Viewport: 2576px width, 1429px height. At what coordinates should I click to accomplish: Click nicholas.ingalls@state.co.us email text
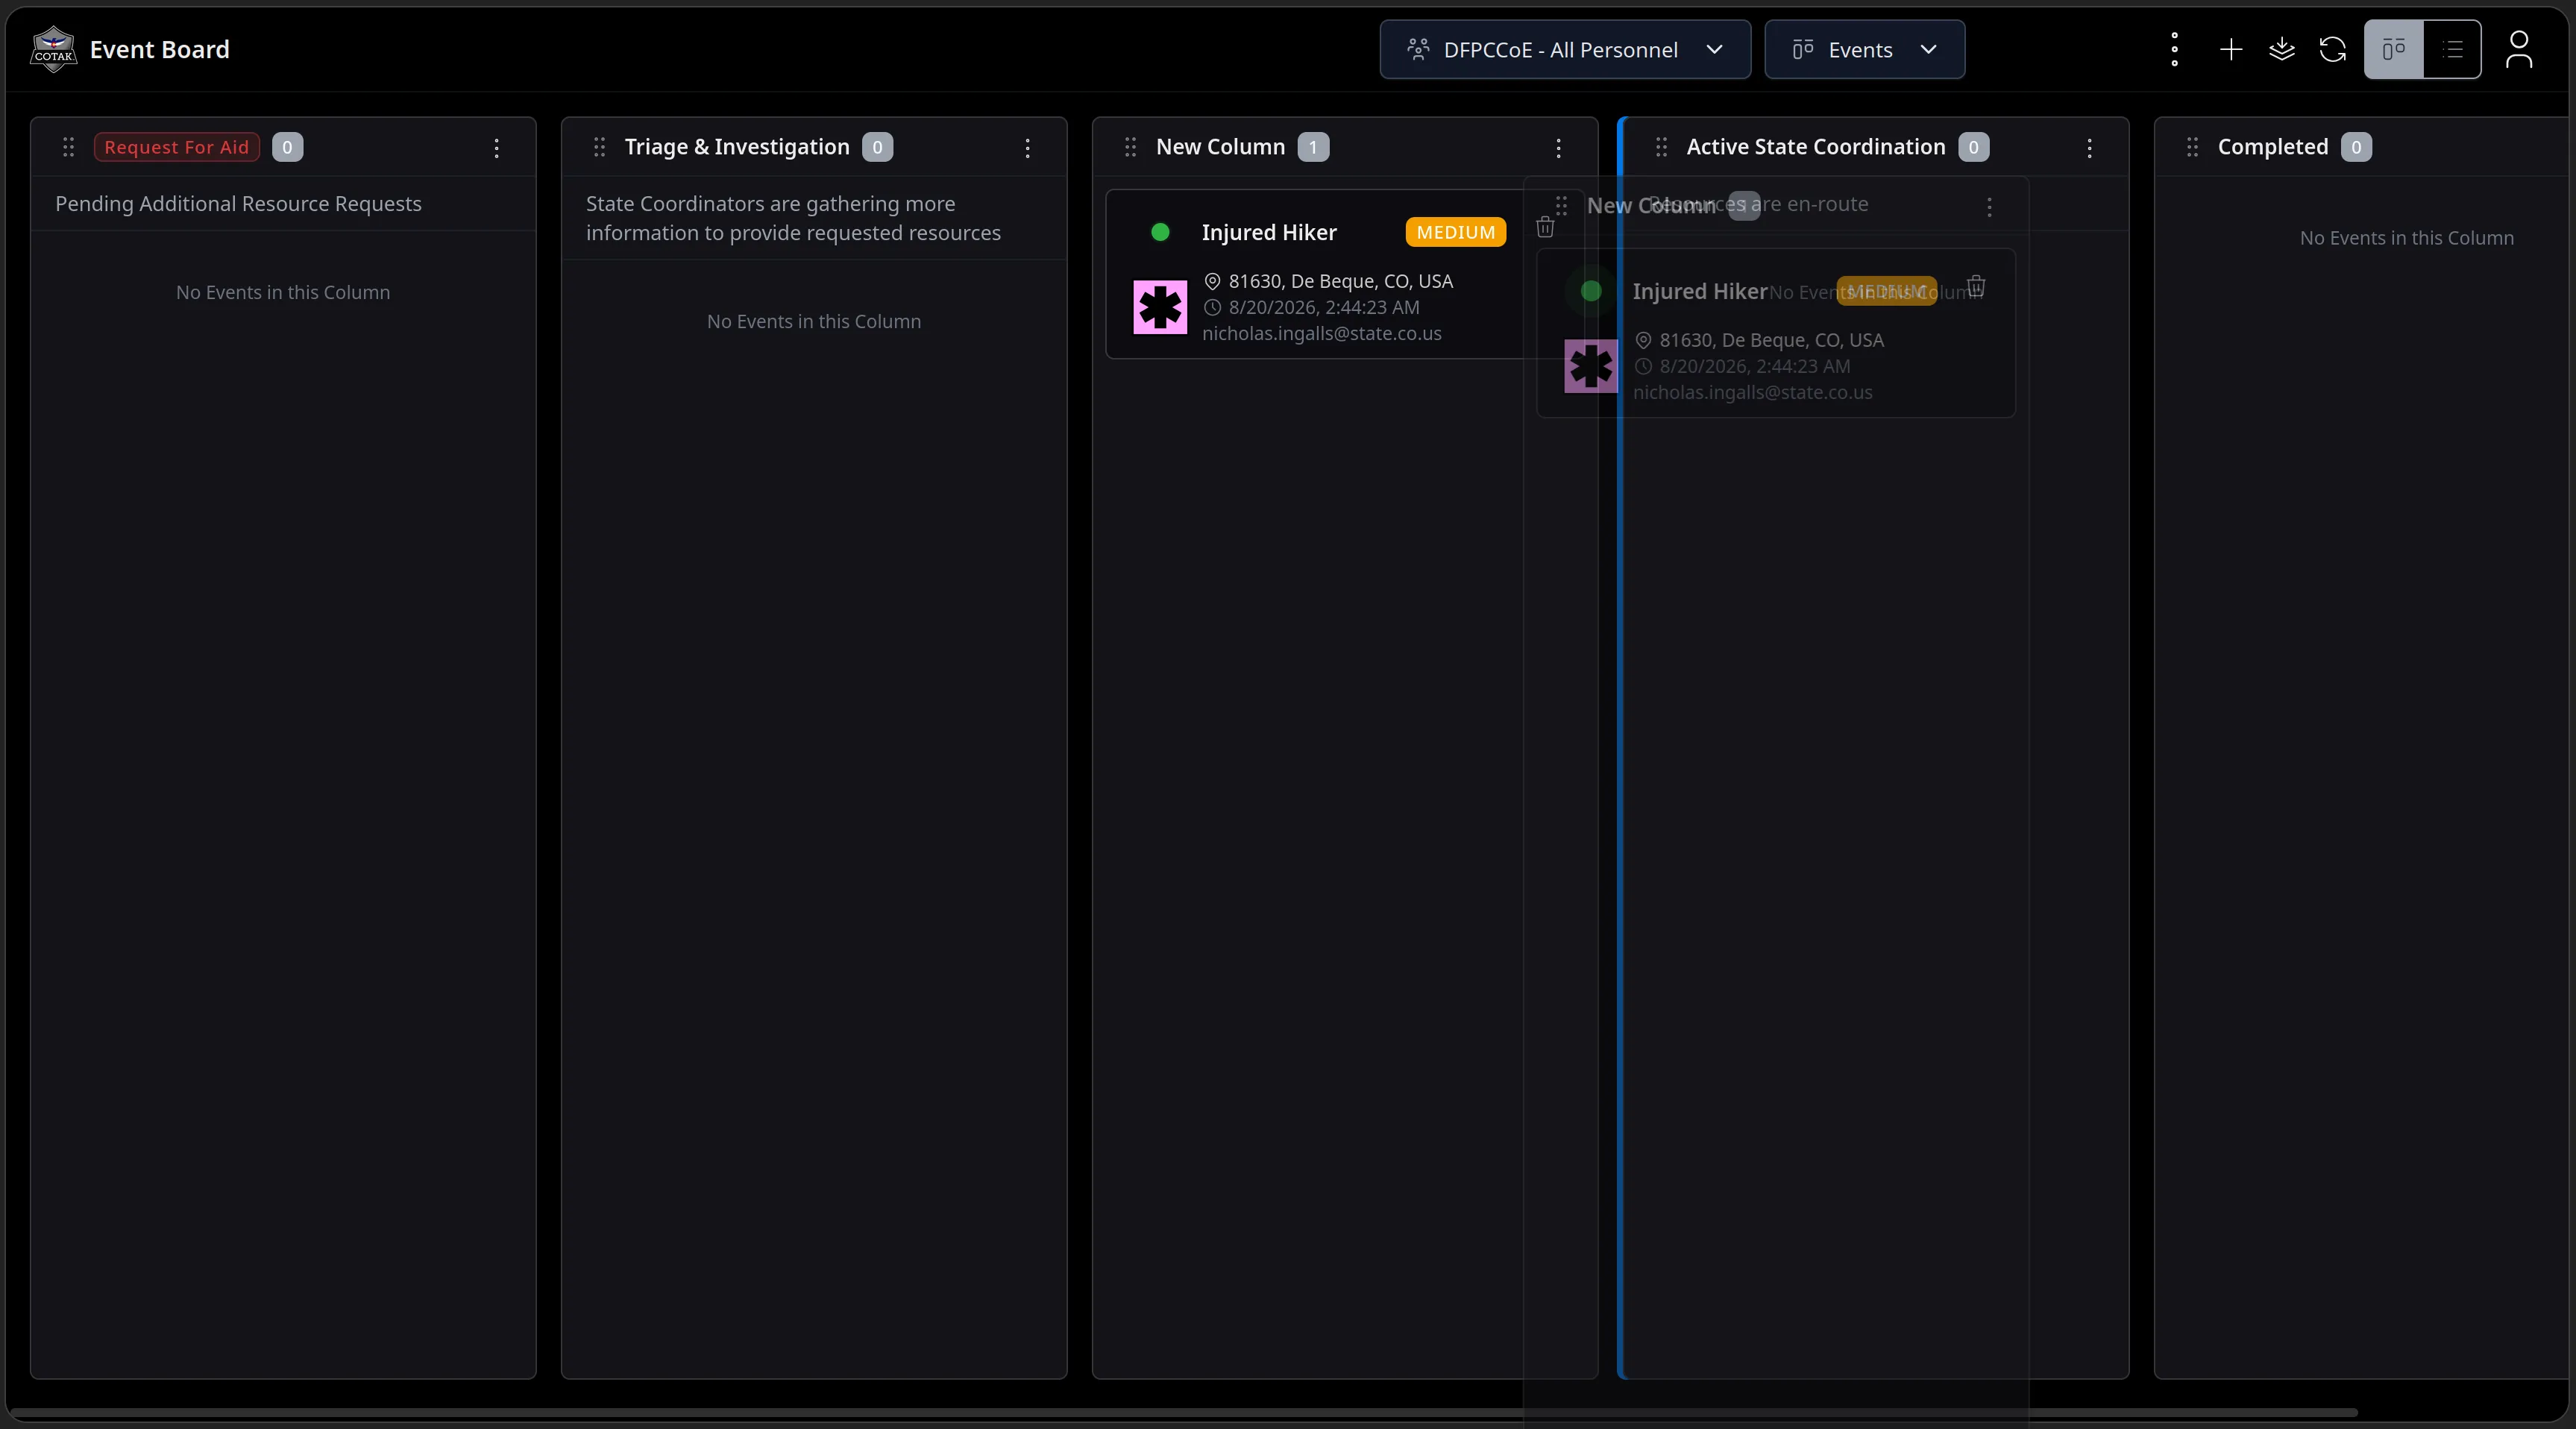[1322, 333]
